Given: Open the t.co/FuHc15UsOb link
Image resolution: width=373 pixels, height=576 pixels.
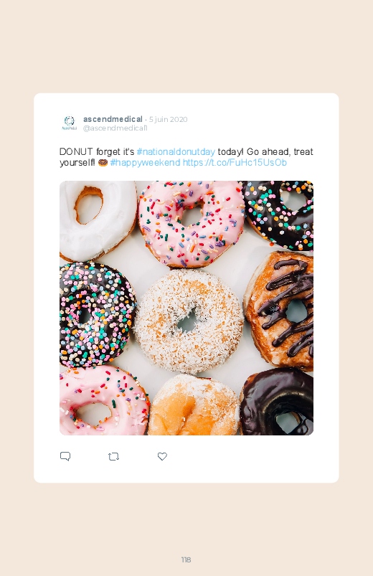Looking at the screenshot, I should click(x=235, y=163).
